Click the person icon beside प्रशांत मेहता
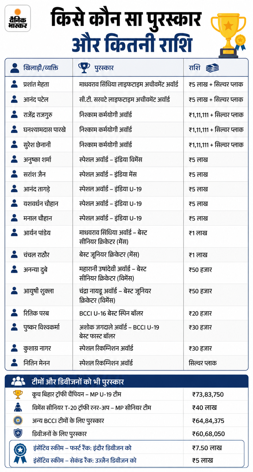The image size is (253, 472). pyautogui.click(x=14, y=84)
